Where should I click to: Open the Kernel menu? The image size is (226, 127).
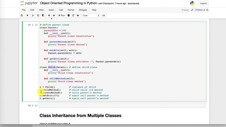coord(71,10)
